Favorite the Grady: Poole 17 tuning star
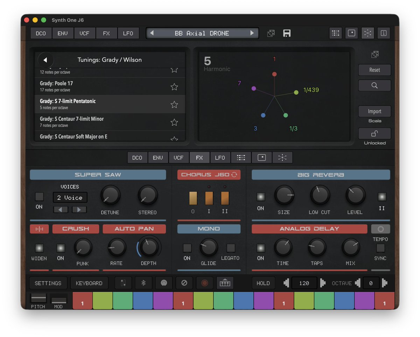The image size is (420, 337). tap(174, 87)
